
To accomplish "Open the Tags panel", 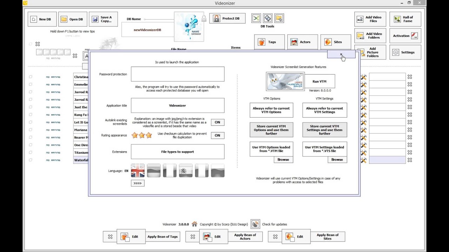I will click(269, 42).
